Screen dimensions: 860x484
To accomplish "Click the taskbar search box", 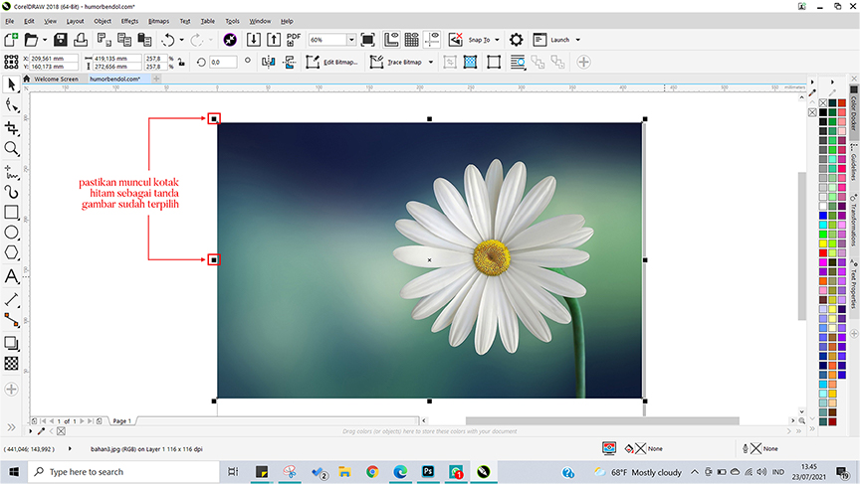I will 123,472.
